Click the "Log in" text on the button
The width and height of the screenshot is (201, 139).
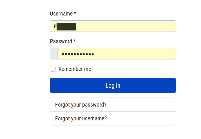pos(113,85)
